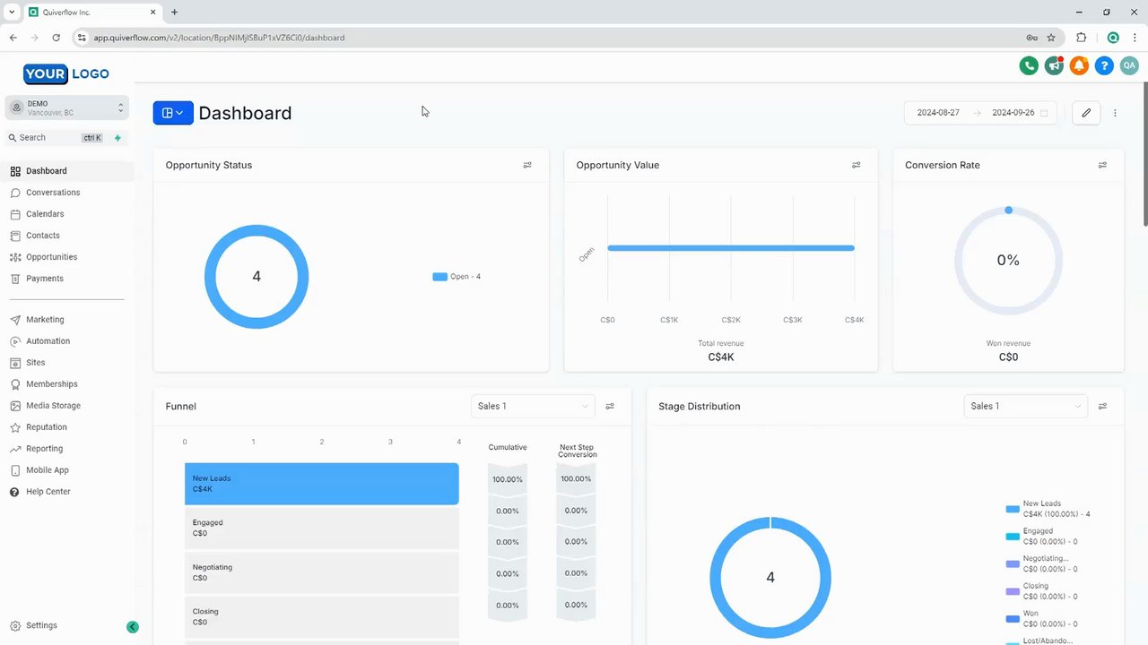Toggle New Leads legend in Stage Distribution
The width and height of the screenshot is (1148, 645).
pos(1048,509)
